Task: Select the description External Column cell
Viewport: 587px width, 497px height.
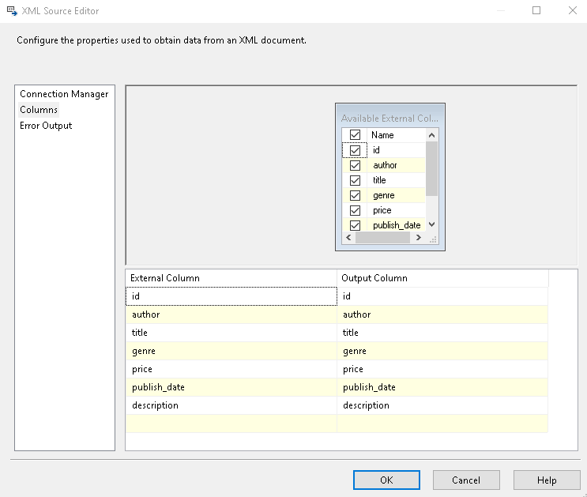Action: 231,405
